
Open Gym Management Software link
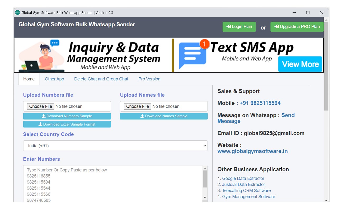[x=248, y=197]
